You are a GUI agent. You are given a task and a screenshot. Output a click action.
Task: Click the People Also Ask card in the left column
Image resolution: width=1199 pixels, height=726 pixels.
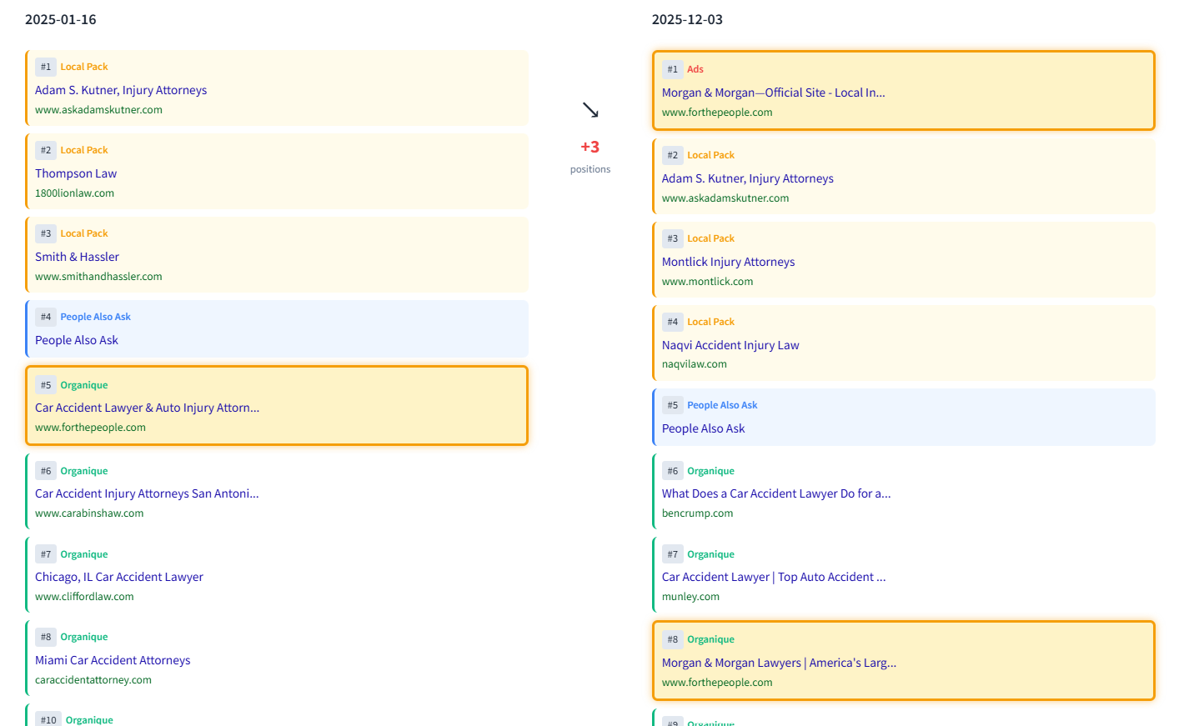277,329
